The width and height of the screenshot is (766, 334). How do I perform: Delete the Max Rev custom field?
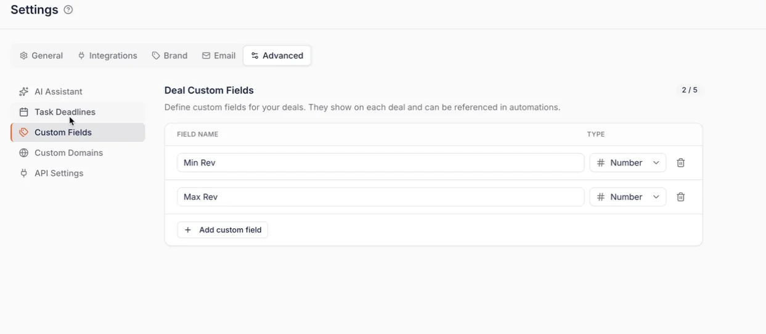coord(680,197)
